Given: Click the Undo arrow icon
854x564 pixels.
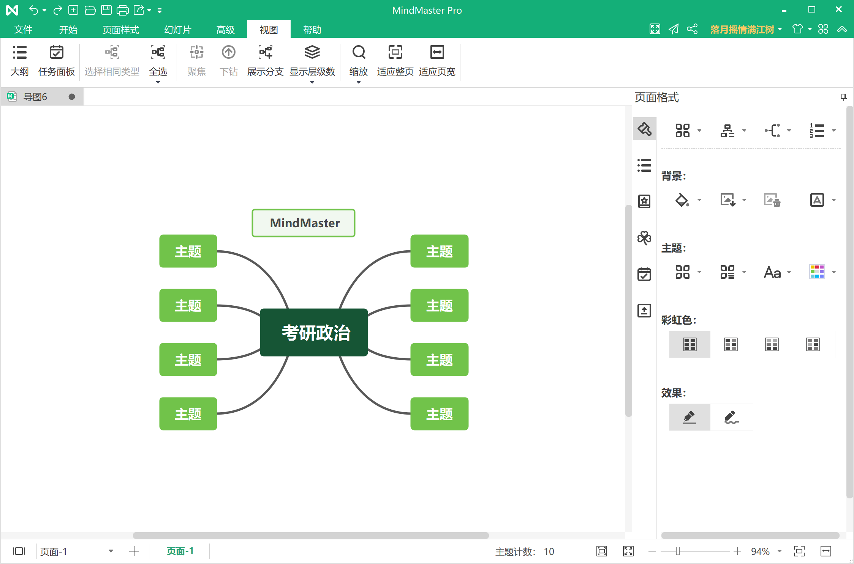Looking at the screenshot, I should (33, 10).
